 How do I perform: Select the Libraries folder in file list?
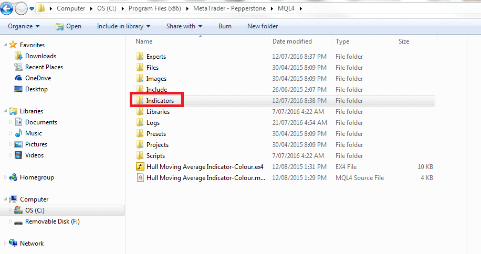tap(158, 112)
